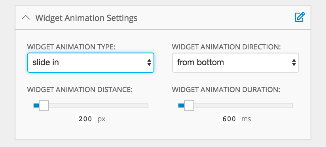Click the Widget Animation Distance label

pyautogui.click(x=80, y=90)
